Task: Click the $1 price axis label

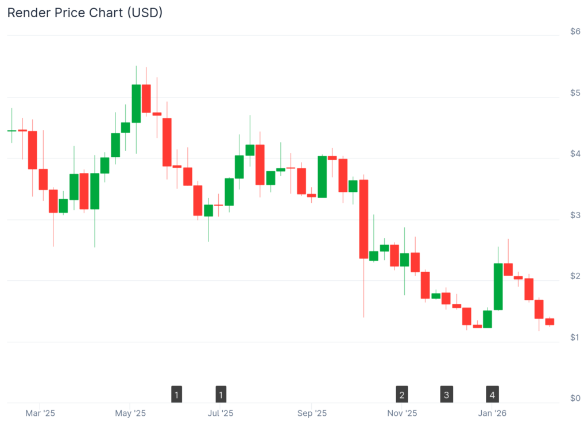Action: pyautogui.click(x=575, y=337)
